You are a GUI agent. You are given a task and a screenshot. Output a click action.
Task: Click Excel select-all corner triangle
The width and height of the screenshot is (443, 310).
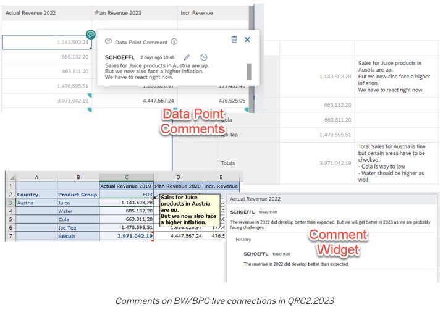pyautogui.click(x=12, y=178)
